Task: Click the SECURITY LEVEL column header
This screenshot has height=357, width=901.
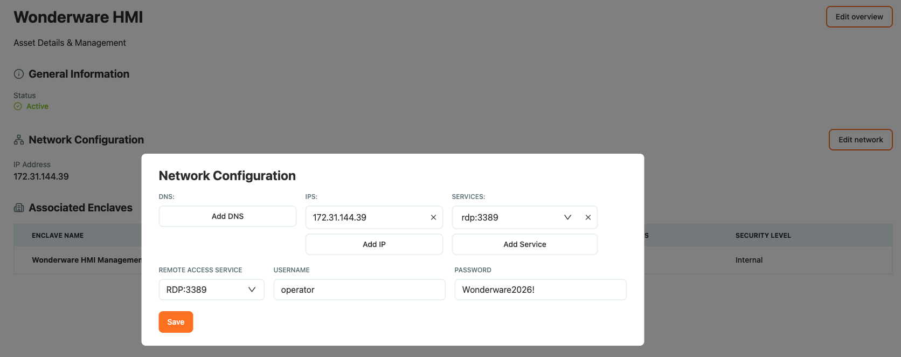Action: [763, 236]
